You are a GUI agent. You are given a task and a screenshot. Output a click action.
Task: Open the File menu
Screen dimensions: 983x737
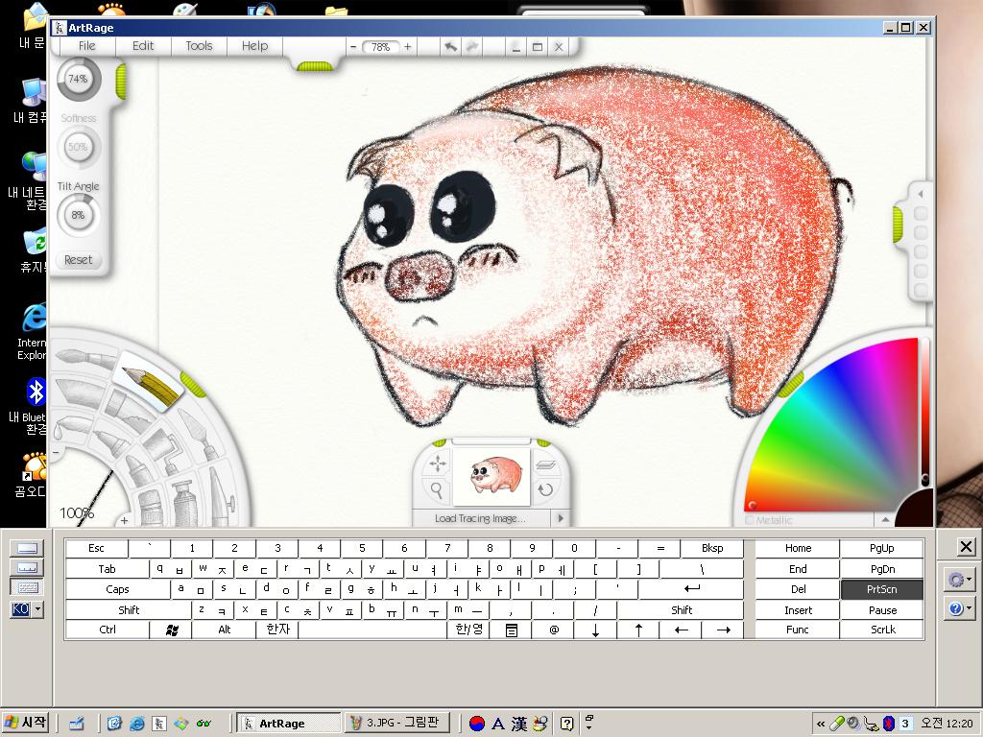[87, 46]
